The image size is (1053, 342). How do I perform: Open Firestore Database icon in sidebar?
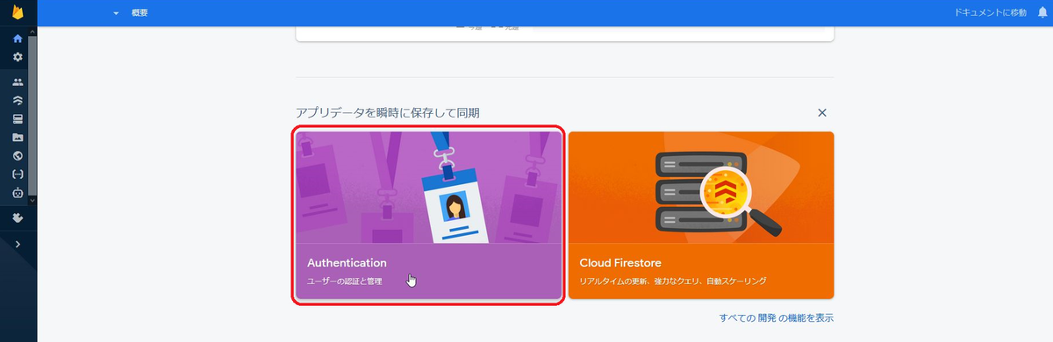coord(18,100)
